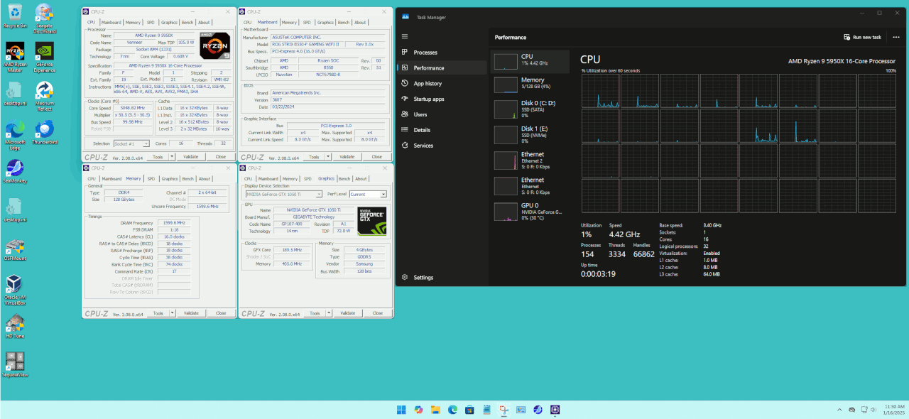Screen dimensions: 909x419
Task: Click Run new task in Task Manager
Action: 862,37
